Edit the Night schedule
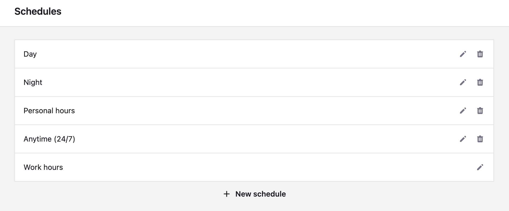Screen dimensions: 509x211 click(463, 82)
